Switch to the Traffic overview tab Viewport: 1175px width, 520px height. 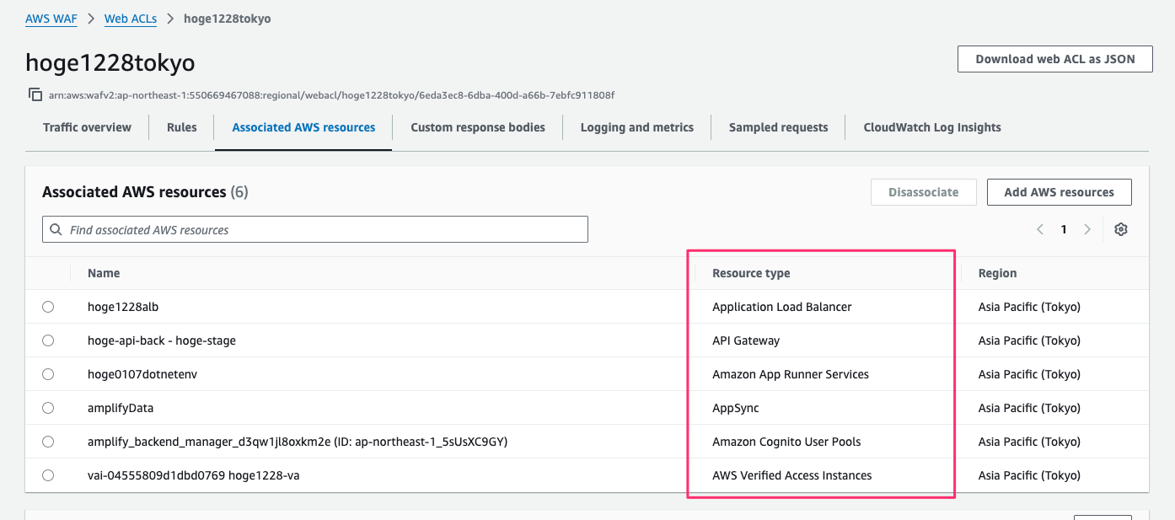pos(87,127)
